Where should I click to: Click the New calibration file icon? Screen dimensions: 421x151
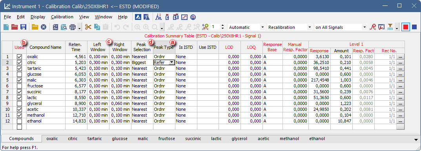coord(6,27)
